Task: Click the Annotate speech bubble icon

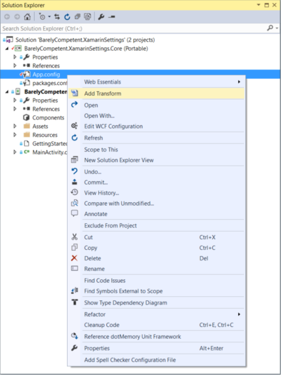Action: [x=75, y=213]
